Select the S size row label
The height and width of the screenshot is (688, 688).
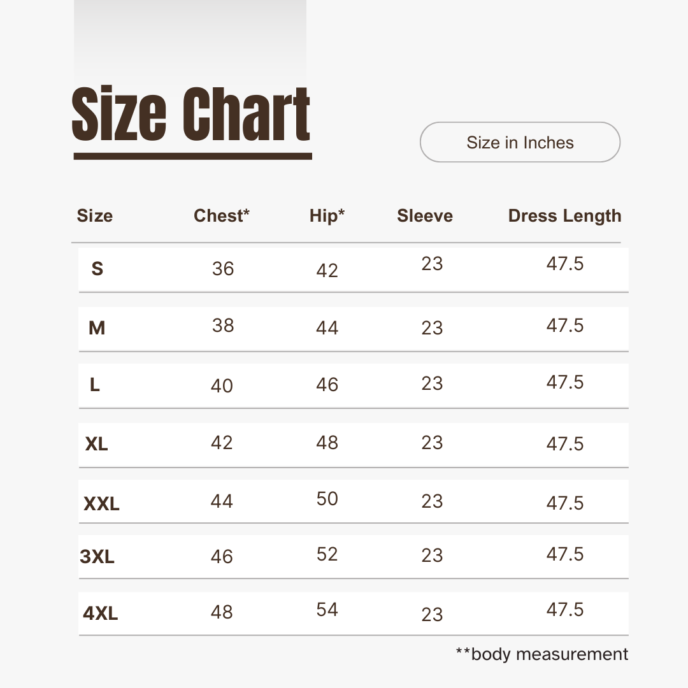tap(97, 269)
